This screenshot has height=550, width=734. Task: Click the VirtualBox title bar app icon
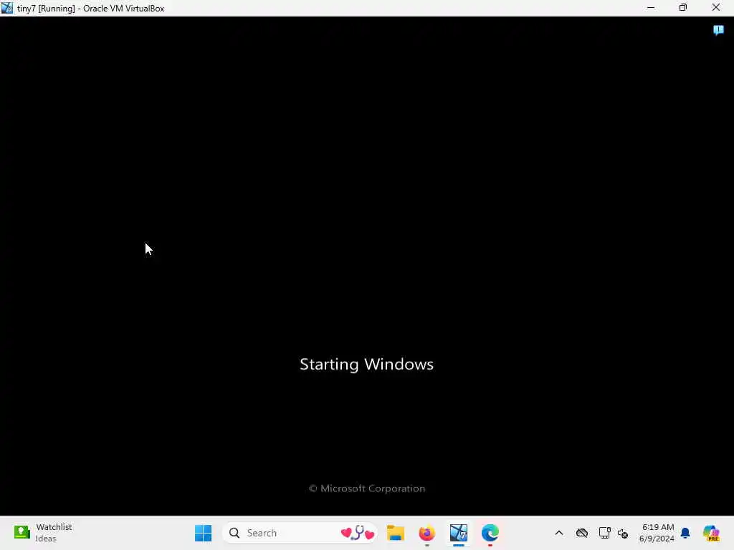click(7, 8)
